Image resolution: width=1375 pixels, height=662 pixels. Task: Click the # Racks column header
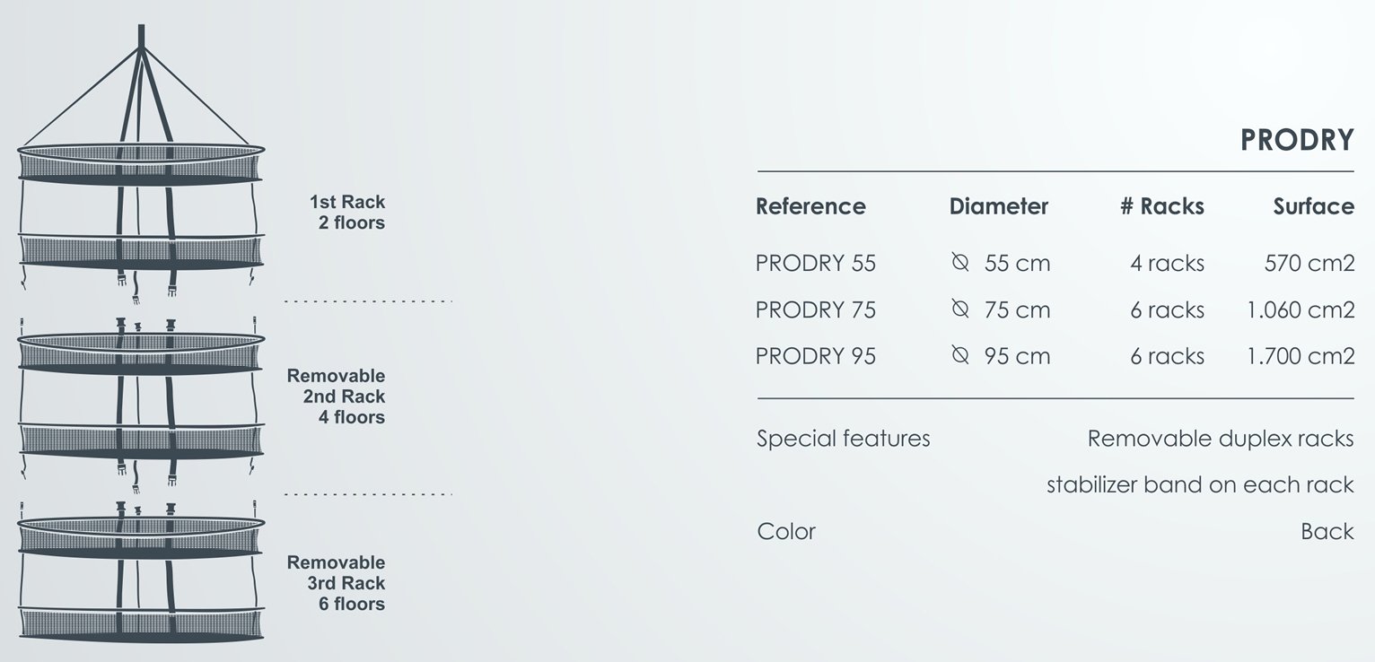pos(1162,206)
